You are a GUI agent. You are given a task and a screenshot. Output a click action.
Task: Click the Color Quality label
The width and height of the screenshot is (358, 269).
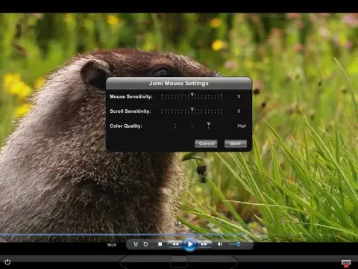click(x=126, y=126)
